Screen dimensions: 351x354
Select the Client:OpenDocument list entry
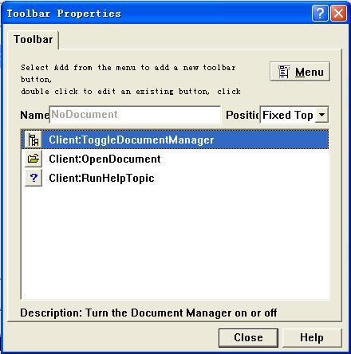tap(175, 159)
